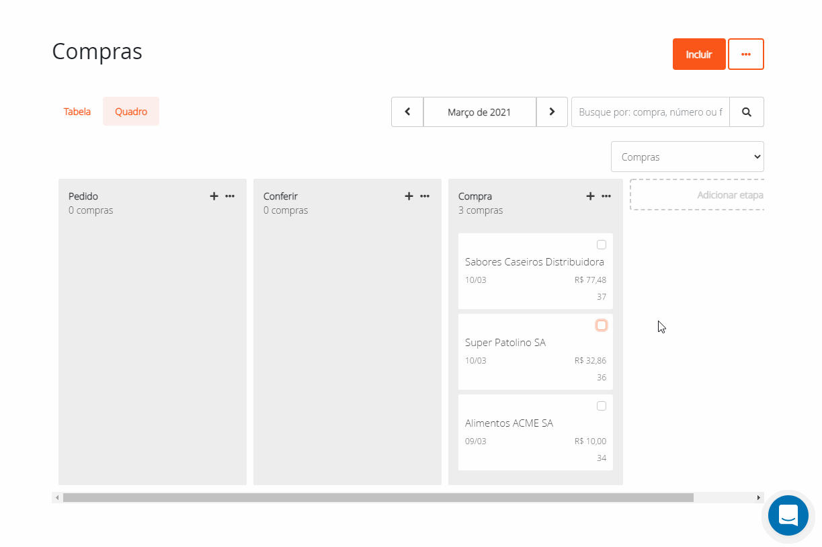Image resolution: width=822 pixels, height=547 pixels.
Task: Click the Adicionar etapa placeholder
Action: pyautogui.click(x=697, y=195)
